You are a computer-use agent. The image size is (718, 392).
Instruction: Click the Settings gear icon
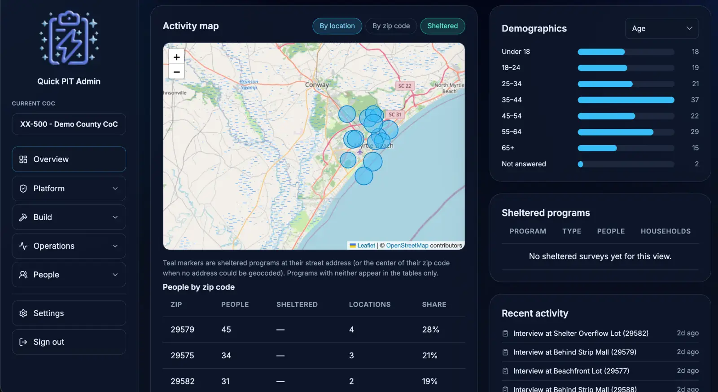pos(23,313)
